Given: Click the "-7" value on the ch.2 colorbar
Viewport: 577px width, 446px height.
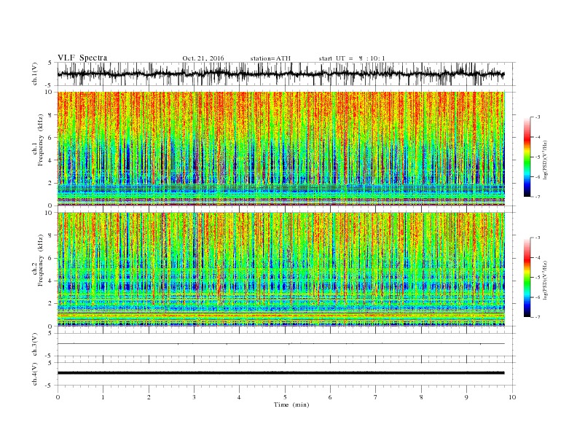Looking at the screenshot, I should [538, 317].
